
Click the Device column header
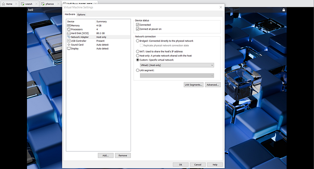pos(81,22)
